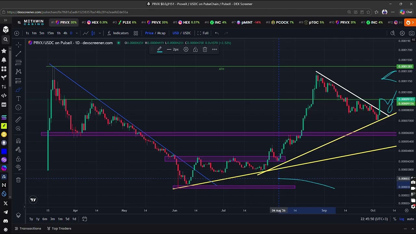
Task: Expand the timeframe dropdown next to D
Action: click(x=77, y=33)
